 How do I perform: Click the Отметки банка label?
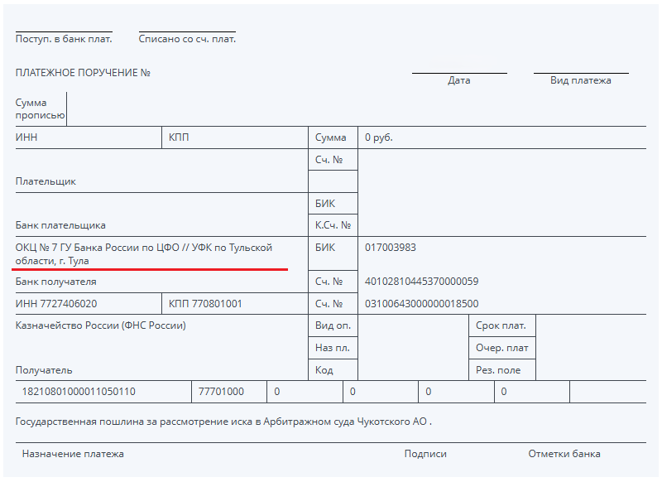[x=564, y=454]
